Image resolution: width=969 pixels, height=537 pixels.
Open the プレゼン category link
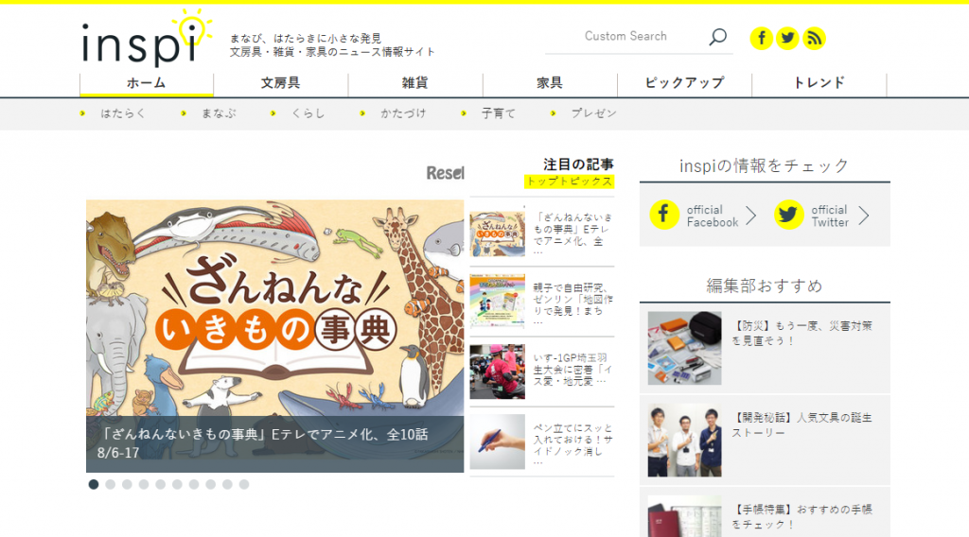tap(594, 113)
